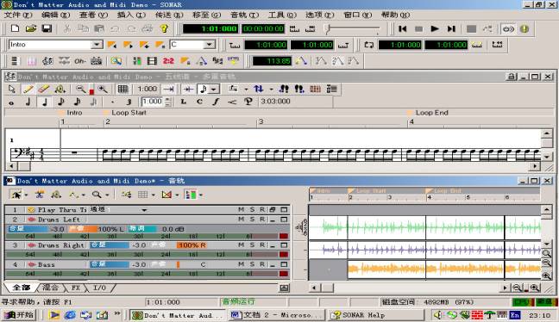Select Expression tool labeled f
559x322 pixels.
tap(216, 102)
